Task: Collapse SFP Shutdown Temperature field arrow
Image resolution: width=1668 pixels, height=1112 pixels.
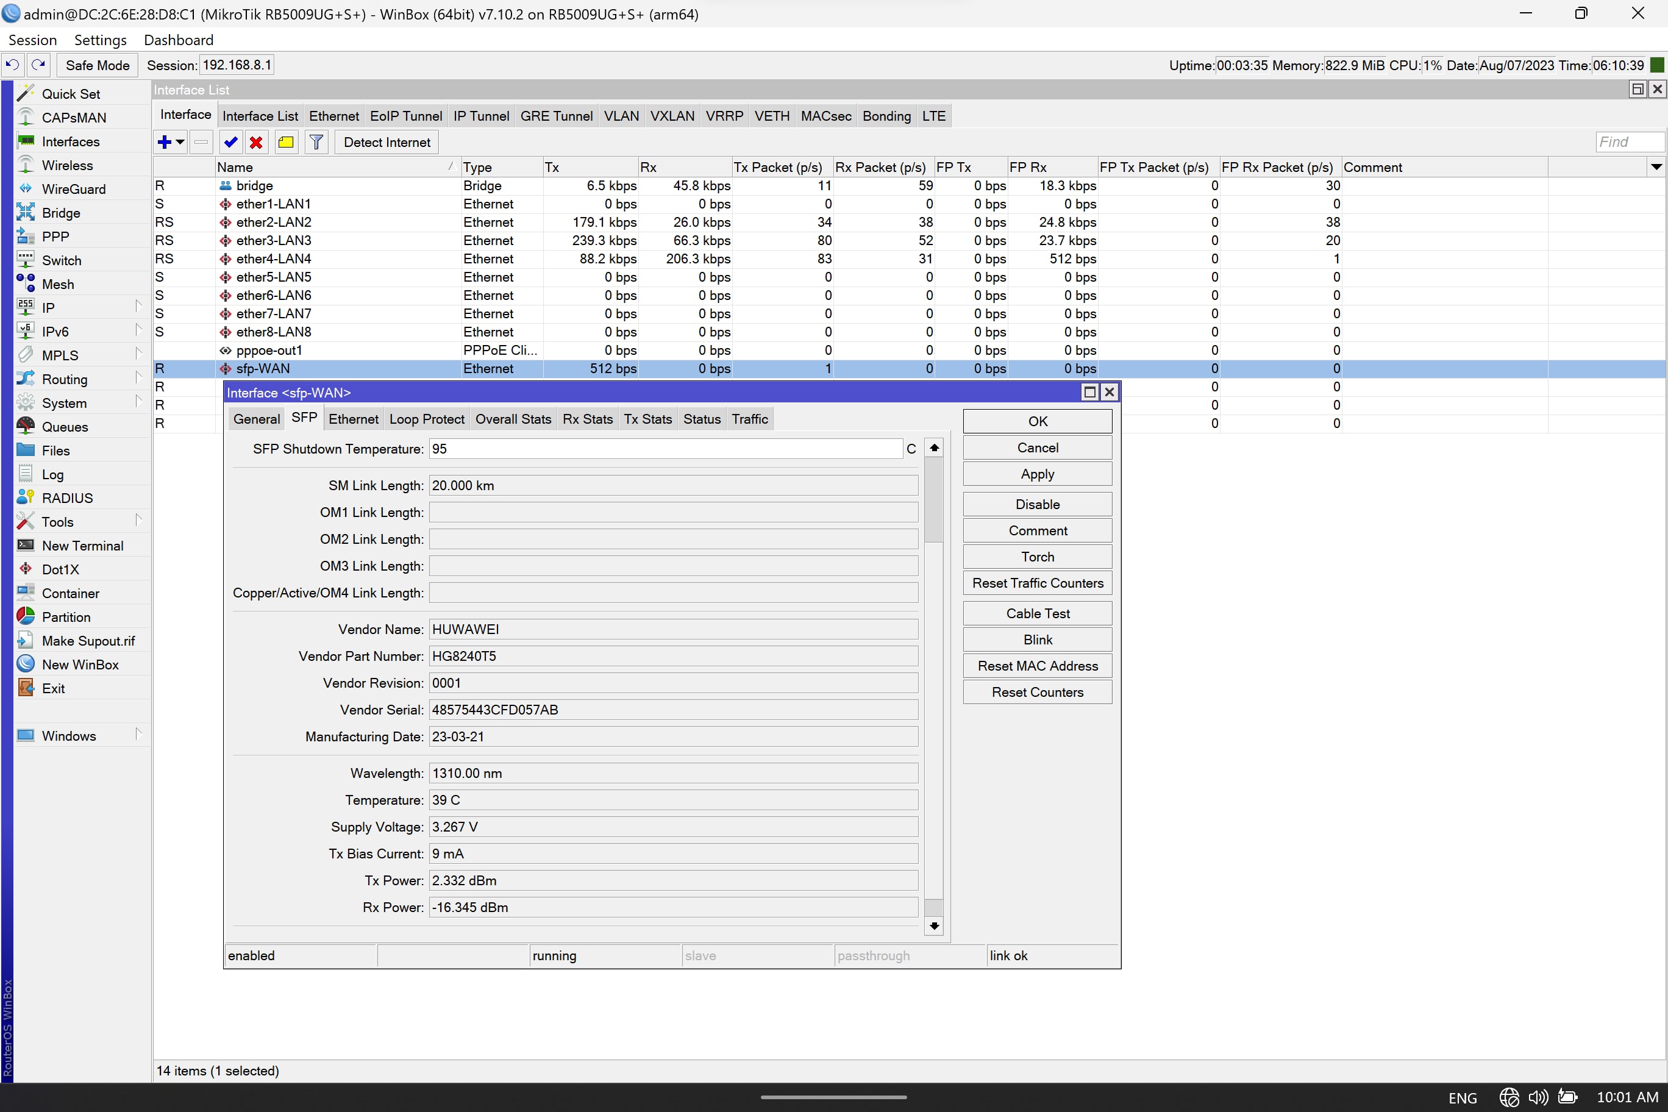Action: coord(934,448)
